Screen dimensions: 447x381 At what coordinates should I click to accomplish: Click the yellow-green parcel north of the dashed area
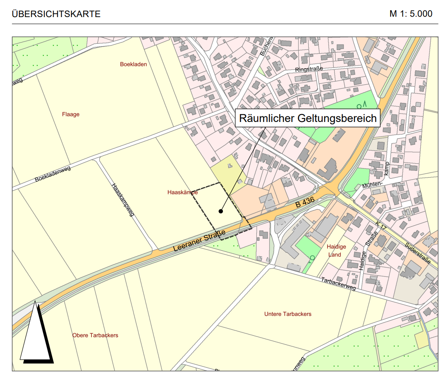[226, 171]
